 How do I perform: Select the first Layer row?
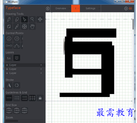click(25, 65)
